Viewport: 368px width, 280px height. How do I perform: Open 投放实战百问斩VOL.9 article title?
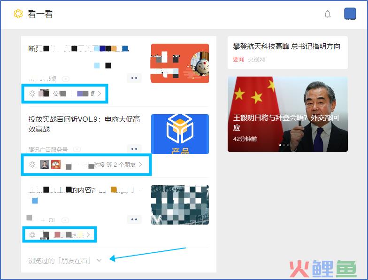pyautogui.click(x=84, y=124)
